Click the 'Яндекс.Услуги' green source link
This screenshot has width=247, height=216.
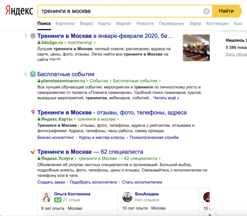pyautogui.click(x=57, y=158)
